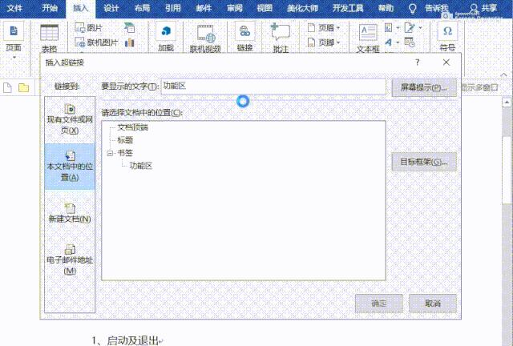
Task: Select the 功能区 bookmark tree item
Action: [x=141, y=166]
